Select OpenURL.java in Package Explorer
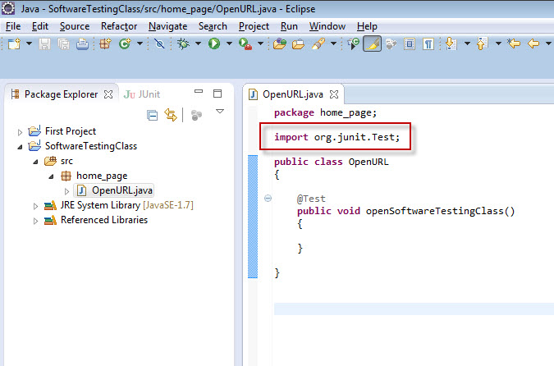554x366 pixels. (114, 190)
